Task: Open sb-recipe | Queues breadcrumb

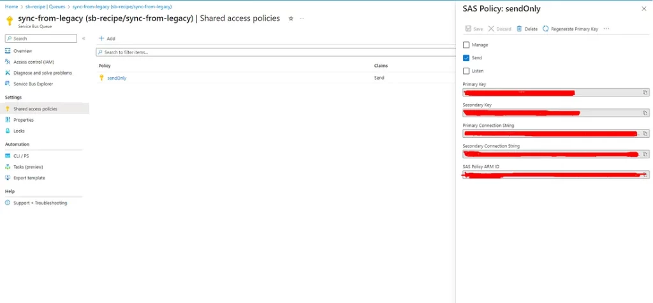Action: (46, 7)
